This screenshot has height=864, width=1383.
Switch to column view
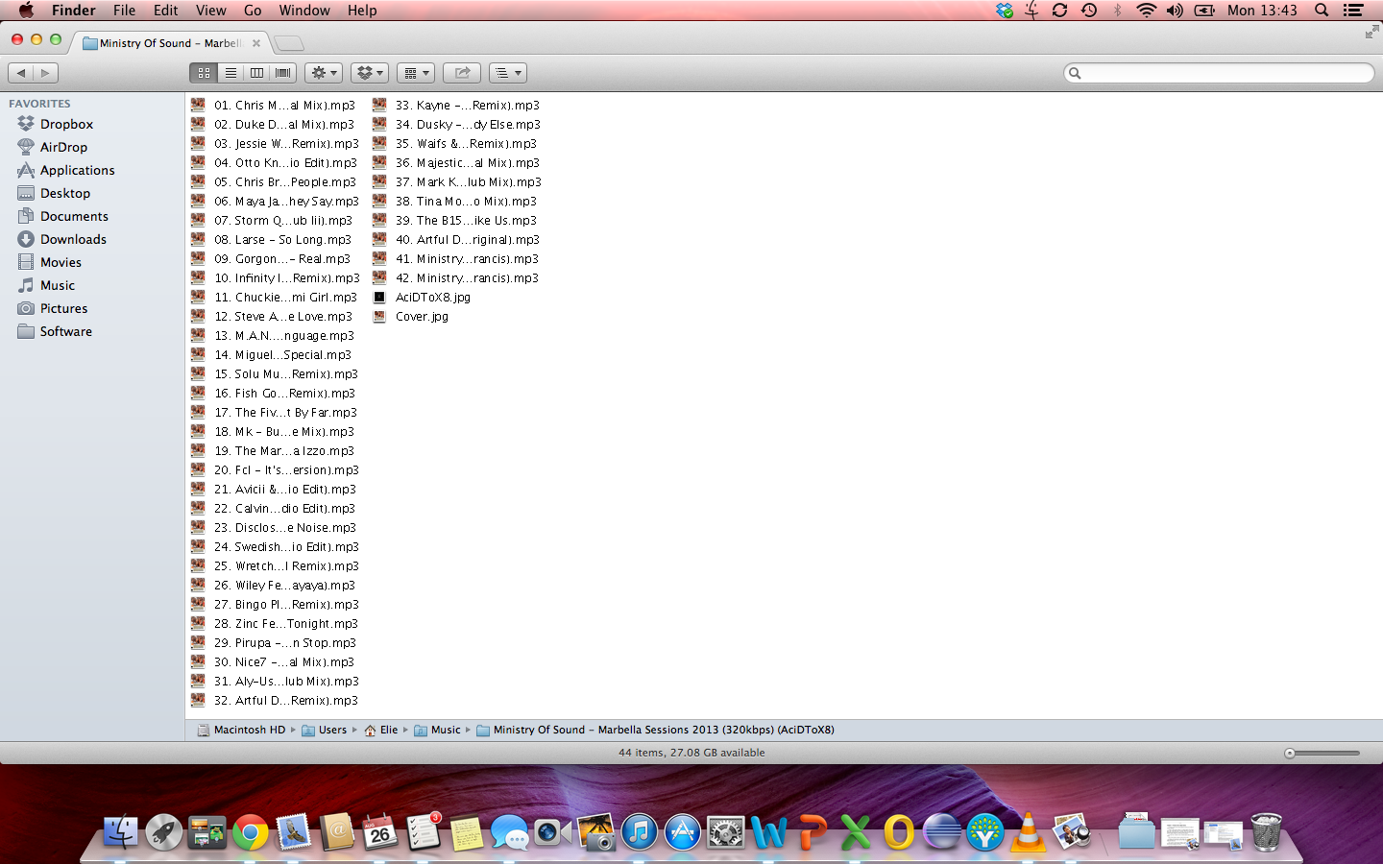pyautogui.click(x=256, y=73)
